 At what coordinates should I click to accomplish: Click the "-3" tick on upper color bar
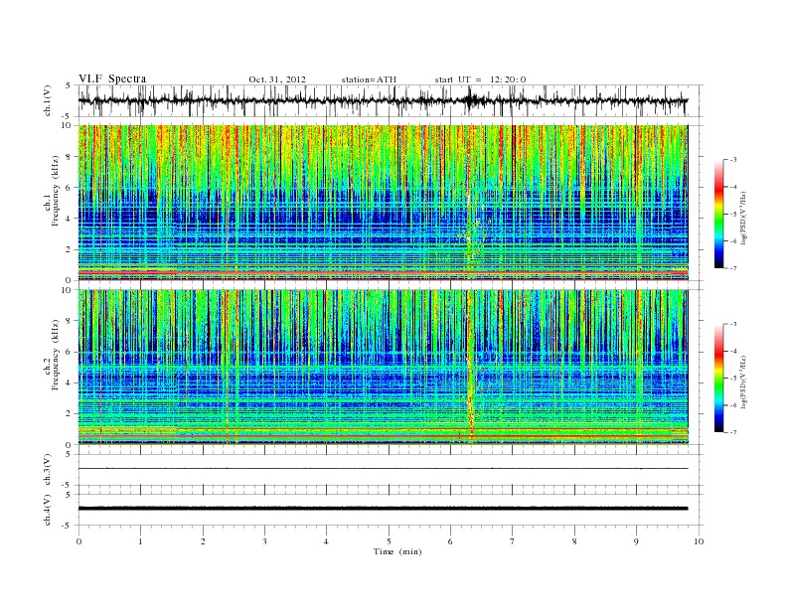tap(733, 160)
